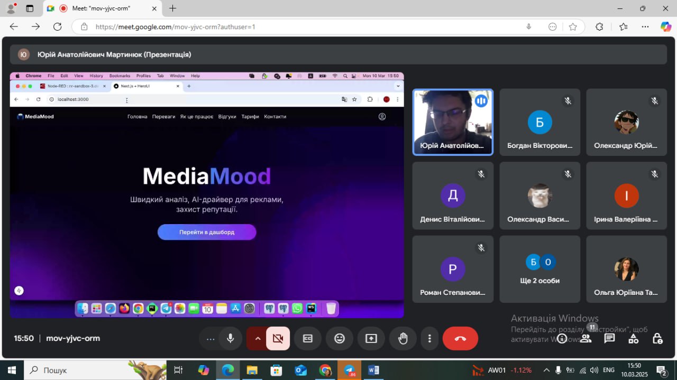The width and height of the screenshot is (677, 380).
Task: Open History menu in shared Mac menu bar
Action: tap(96, 76)
